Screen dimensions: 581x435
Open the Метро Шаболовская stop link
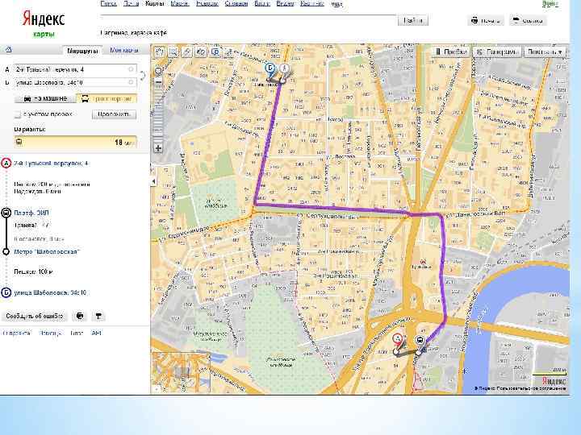(47, 251)
